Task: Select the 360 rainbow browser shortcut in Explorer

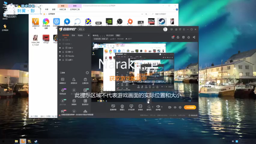Action: point(46,23)
